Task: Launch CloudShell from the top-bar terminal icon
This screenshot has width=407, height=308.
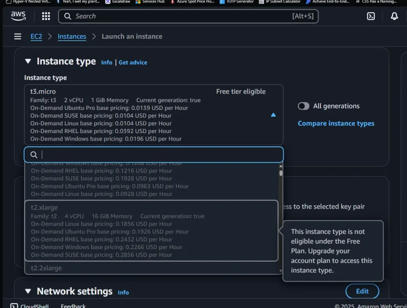Action: pos(371,16)
